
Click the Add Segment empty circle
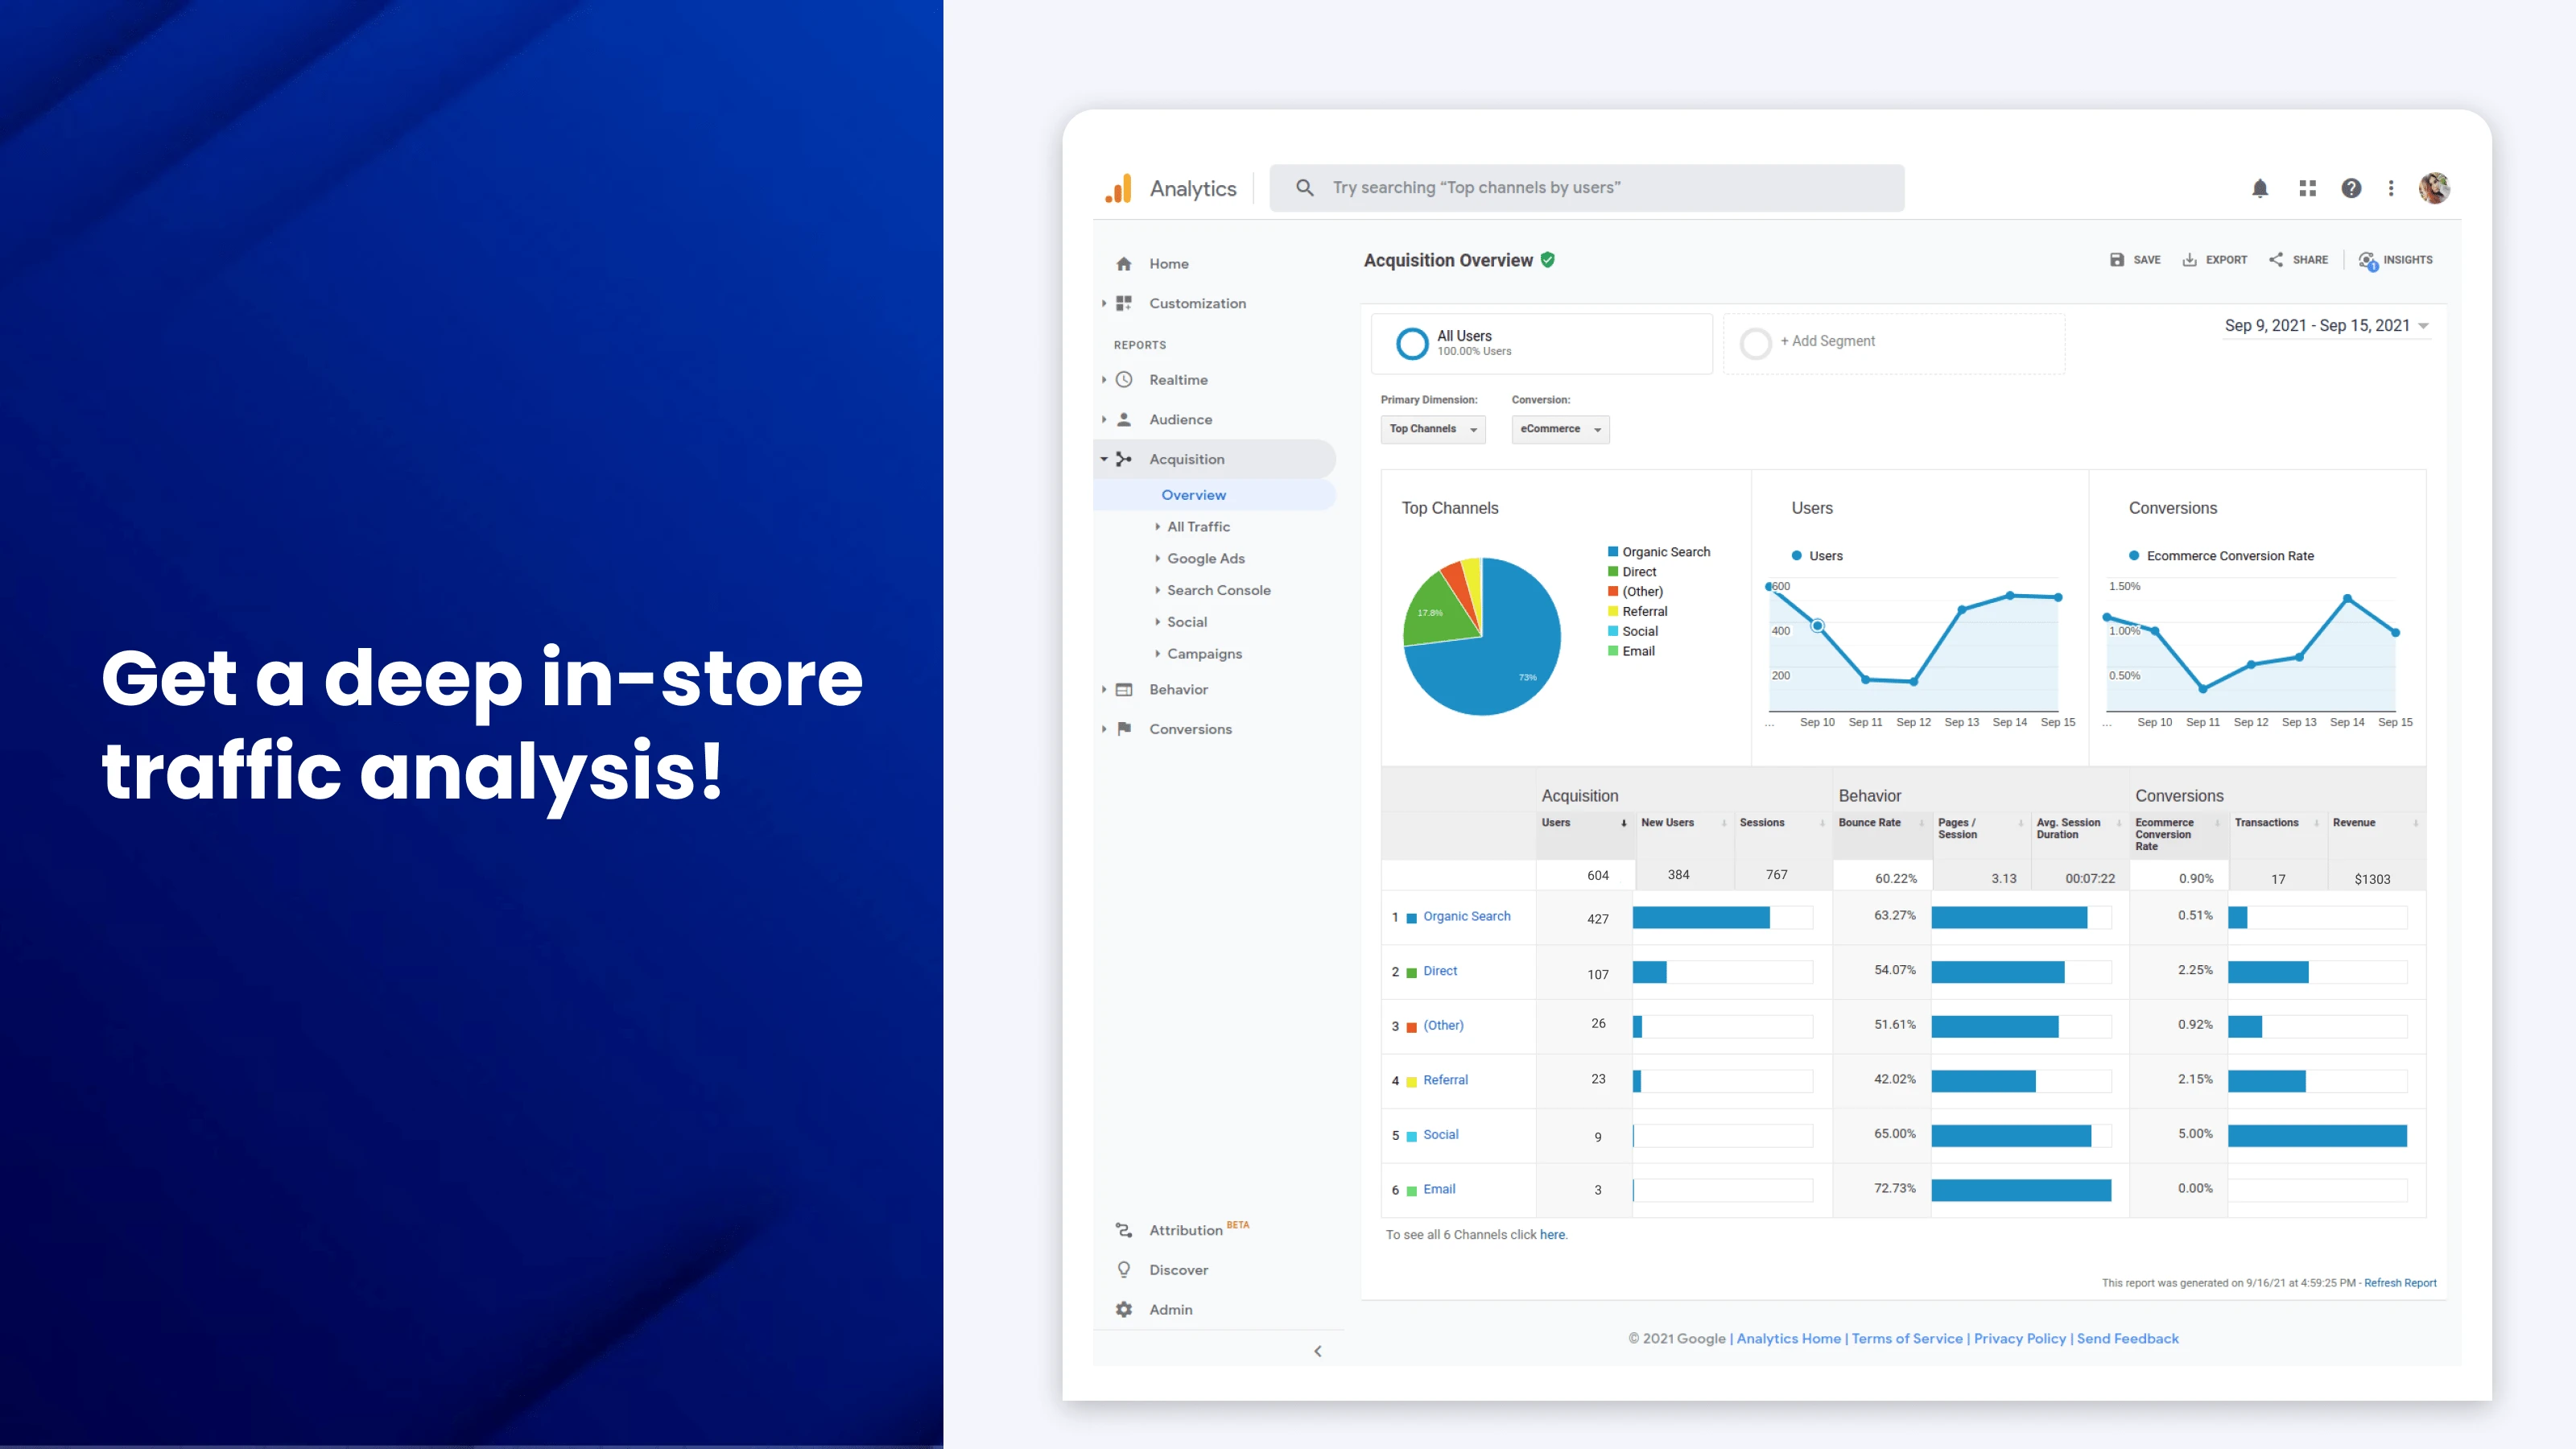click(1755, 343)
